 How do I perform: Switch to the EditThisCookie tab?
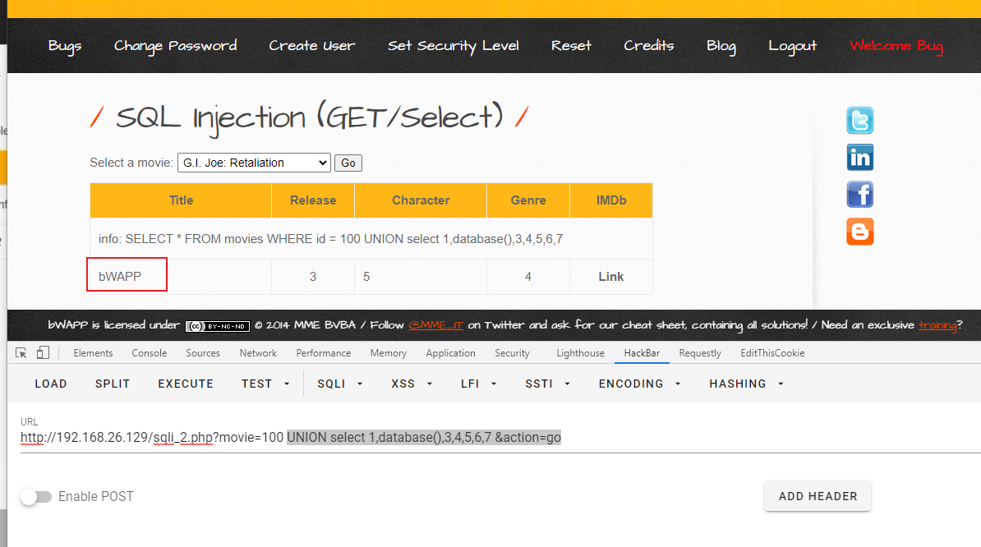point(772,353)
